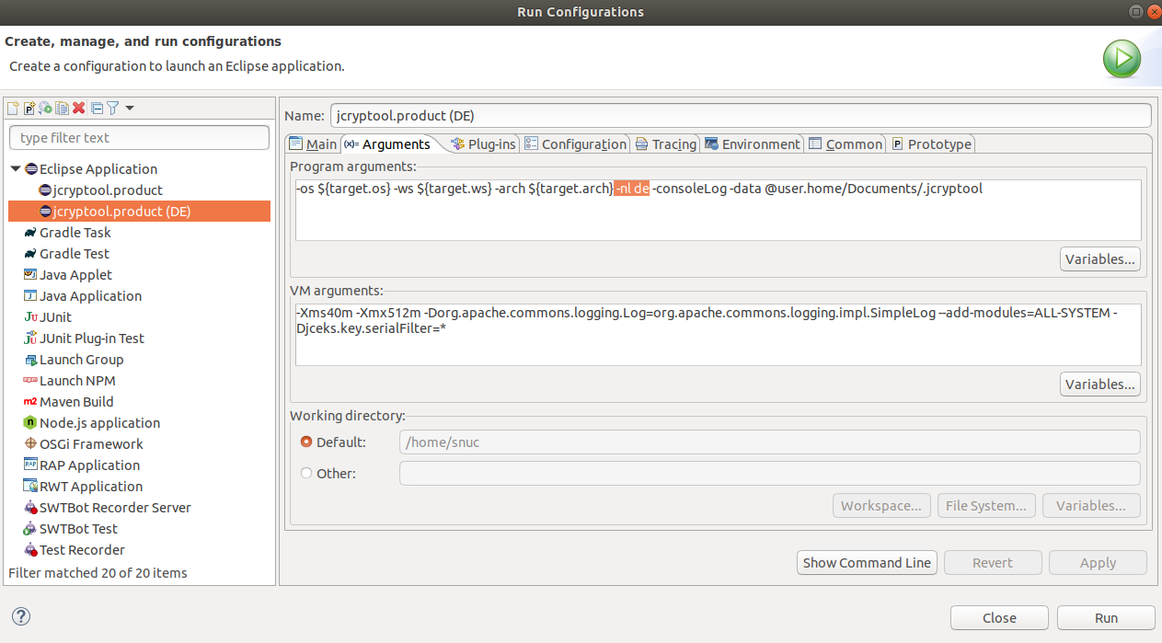Click the Name field with jcryptool.product (DE)
This screenshot has height=643, width=1162.
(x=741, y=115)
